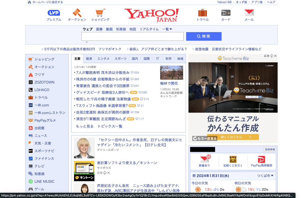Select the auction gavel icon at top
Viewport: 303px width, 198px height.
pyautogui.click(x=77, y=12)
